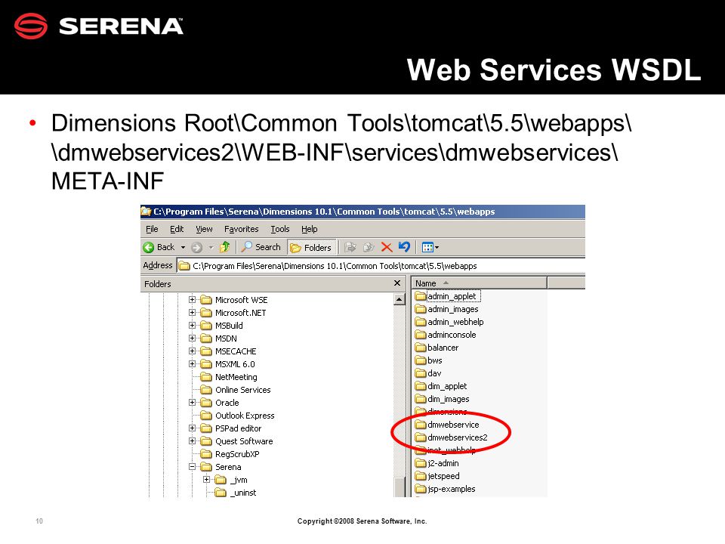The width and height of the screenshot is (725, 544).
Task: Click the Oracle folder icon
Action: (206, 403)
